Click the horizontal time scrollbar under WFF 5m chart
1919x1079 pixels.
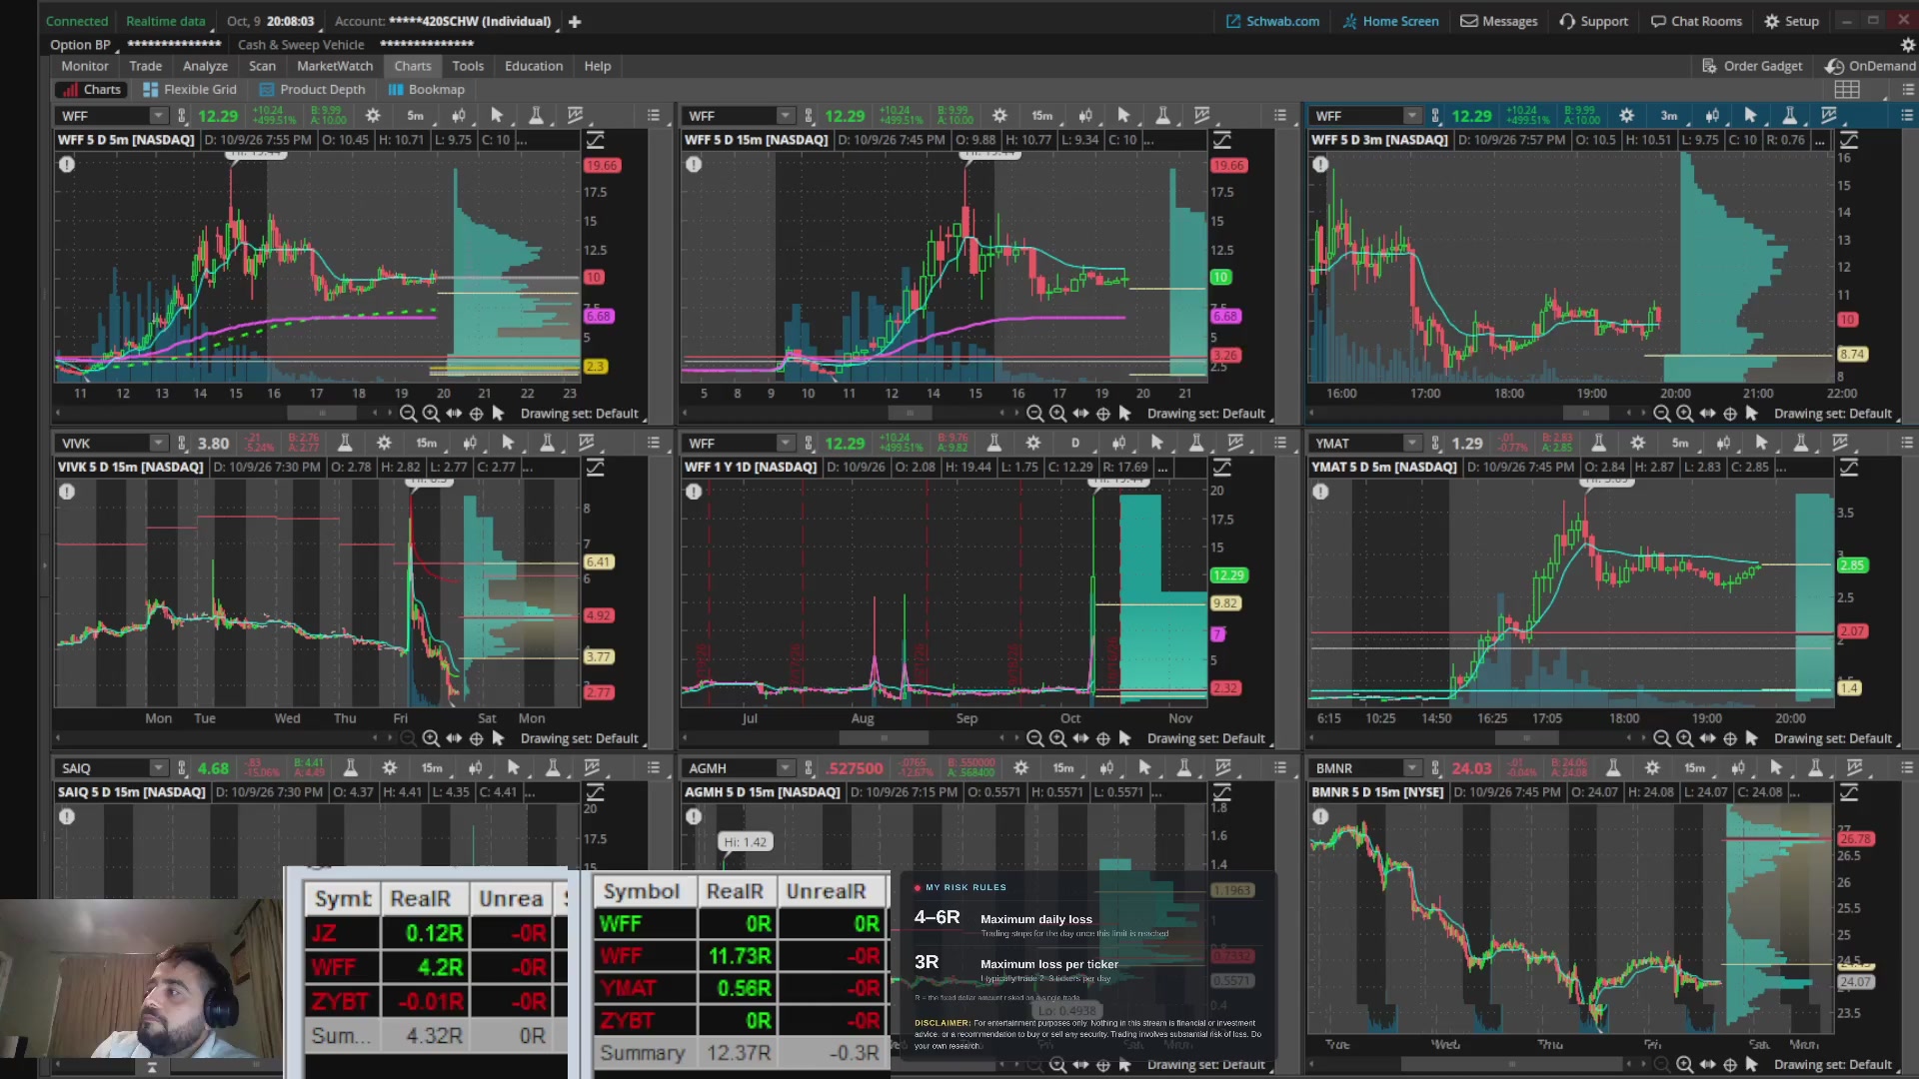pos(322,414)
